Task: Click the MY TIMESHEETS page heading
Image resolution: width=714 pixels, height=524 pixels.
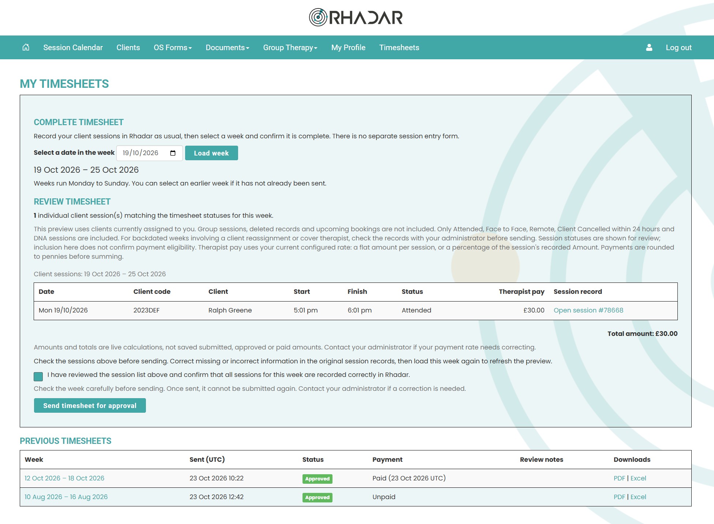Action: pos(64,84)
